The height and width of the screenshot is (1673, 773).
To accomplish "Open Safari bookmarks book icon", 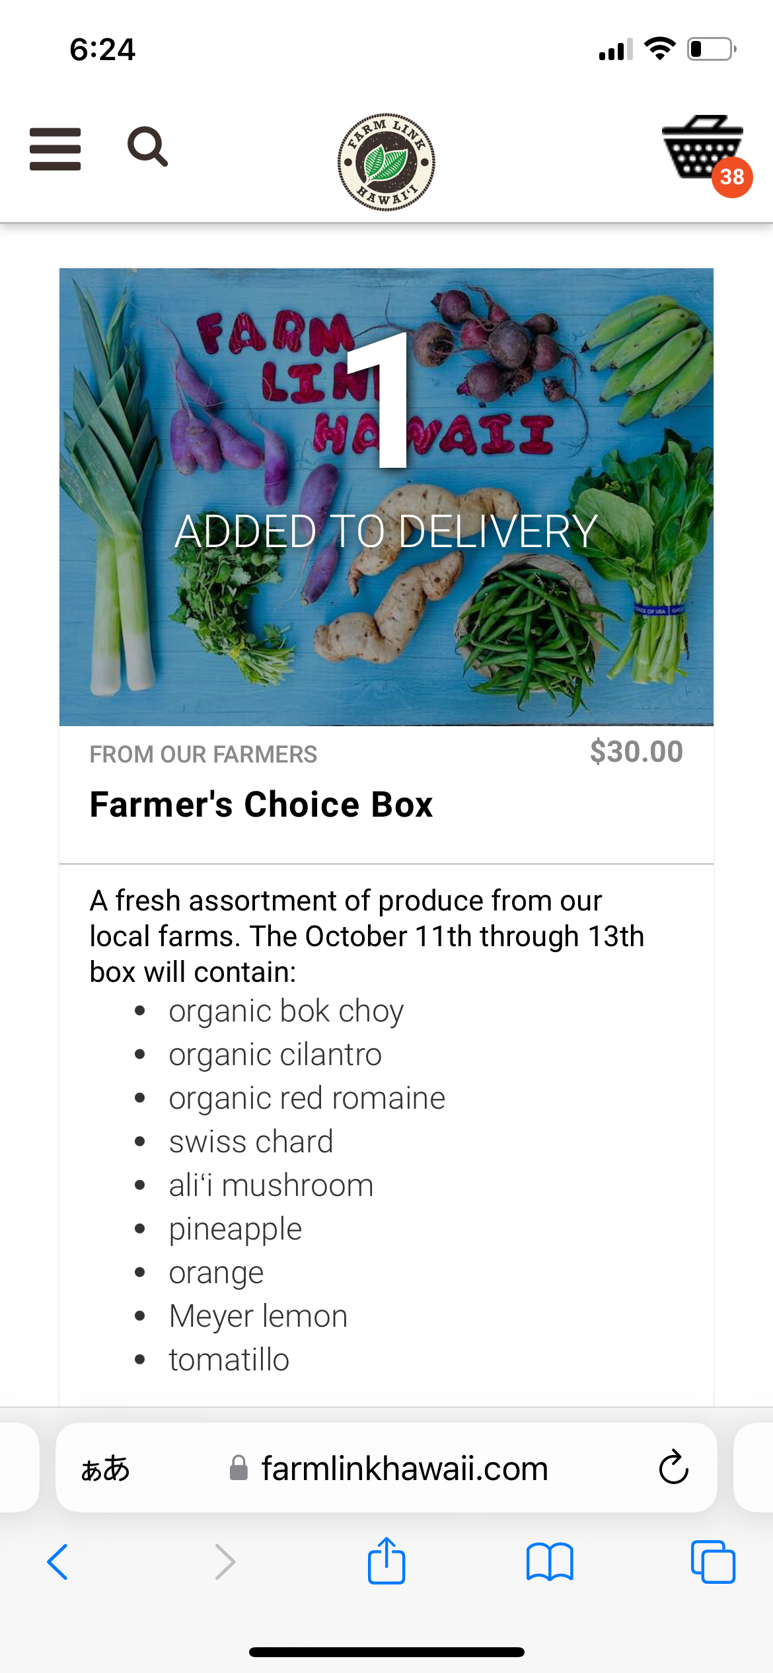I will point(550,1562).
